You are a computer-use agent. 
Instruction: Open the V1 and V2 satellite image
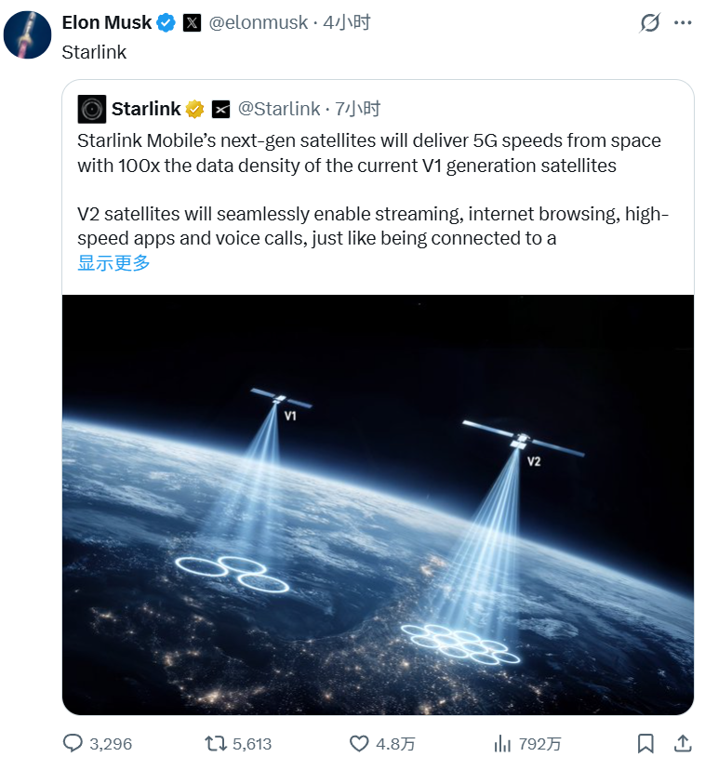(378, 504)
